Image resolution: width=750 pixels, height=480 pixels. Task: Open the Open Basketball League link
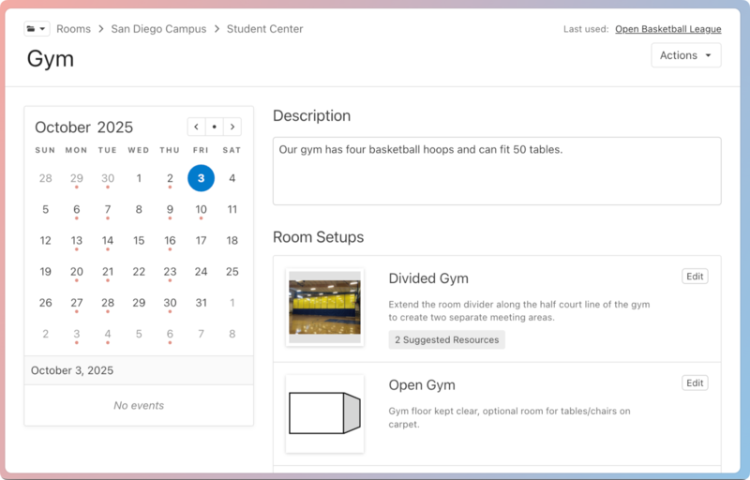point(668,29)
